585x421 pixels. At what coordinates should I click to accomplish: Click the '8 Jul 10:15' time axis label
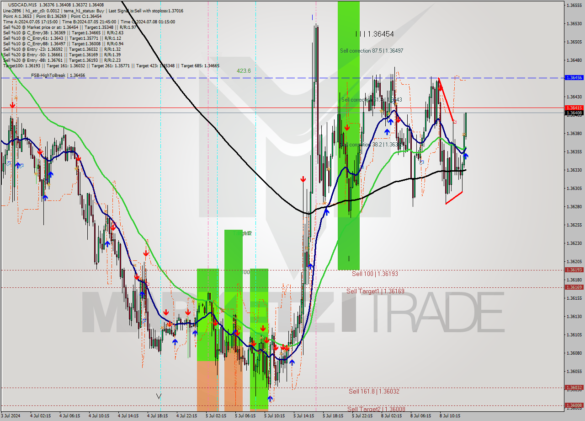[451, 416]
